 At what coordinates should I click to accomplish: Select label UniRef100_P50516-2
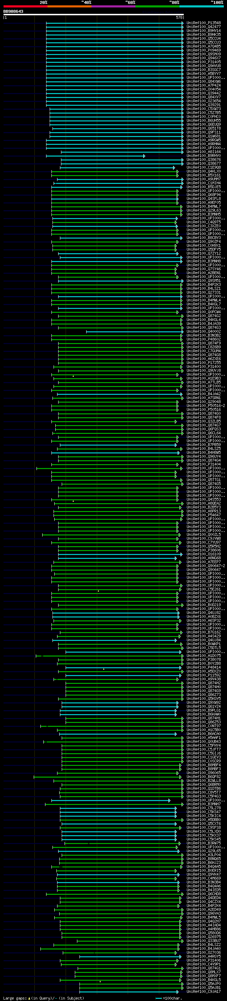point(206,406)
